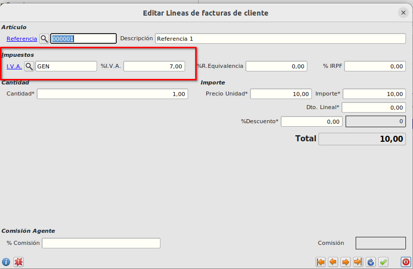Edit the Importe field
Image resolution: width=413 pixels, height=269 pixels.
click(x=374, y=94)
